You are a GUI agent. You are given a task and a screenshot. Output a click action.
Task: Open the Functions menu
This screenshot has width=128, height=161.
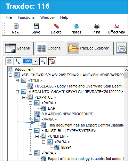click(26, 17)
